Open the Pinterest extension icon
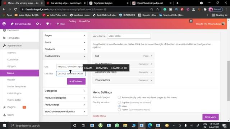The image size is (230, 129). click(182, 9)
